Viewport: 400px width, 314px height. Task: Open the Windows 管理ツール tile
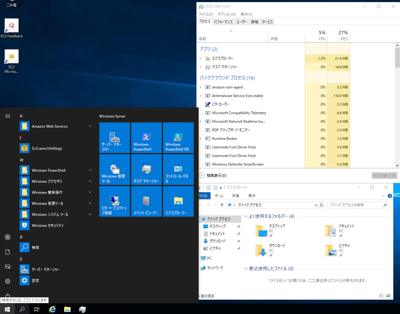pyautogui.click(x=115, y=170)
